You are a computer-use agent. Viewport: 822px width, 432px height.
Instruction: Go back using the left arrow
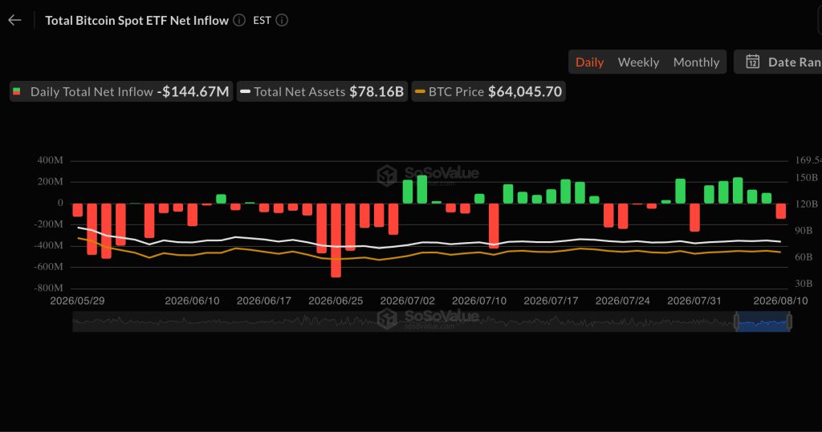click(14, 20)
